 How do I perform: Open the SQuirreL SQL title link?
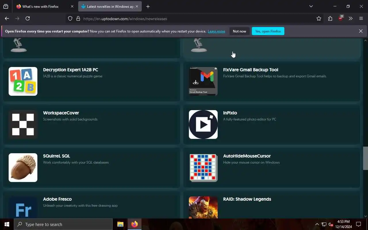(x=57, y=156)
